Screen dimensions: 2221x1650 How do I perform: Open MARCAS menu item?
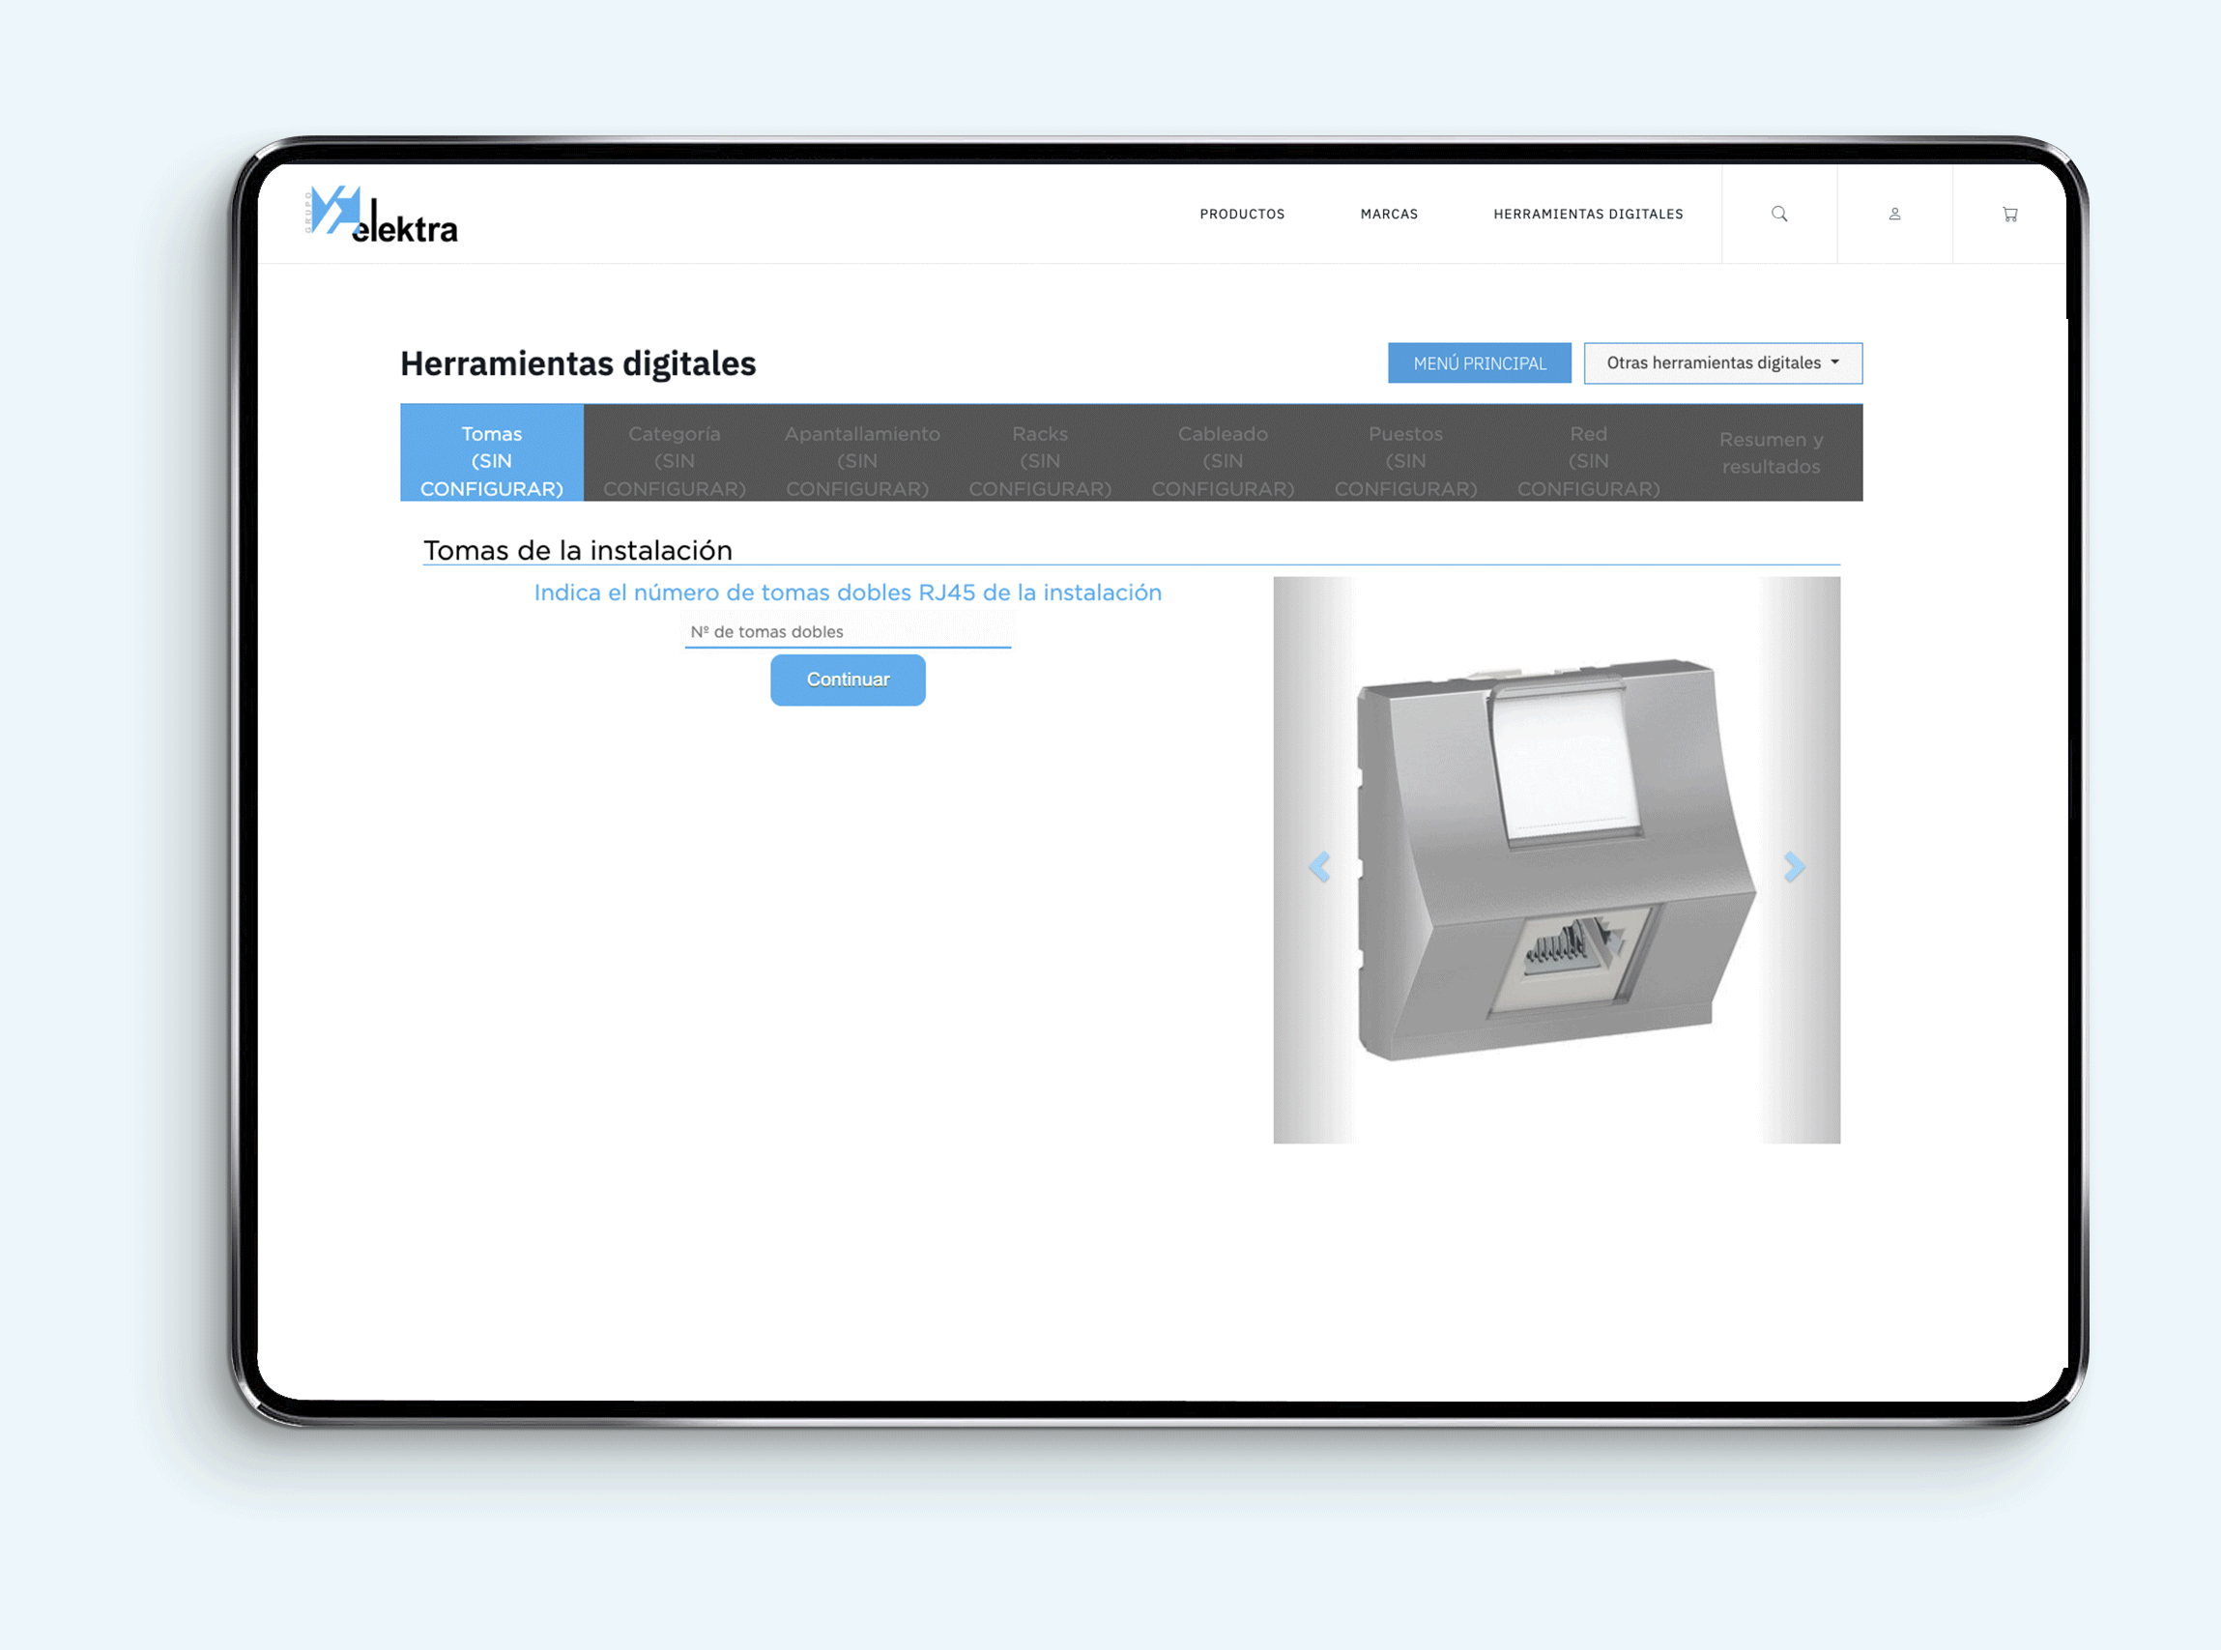(1386, 214)
